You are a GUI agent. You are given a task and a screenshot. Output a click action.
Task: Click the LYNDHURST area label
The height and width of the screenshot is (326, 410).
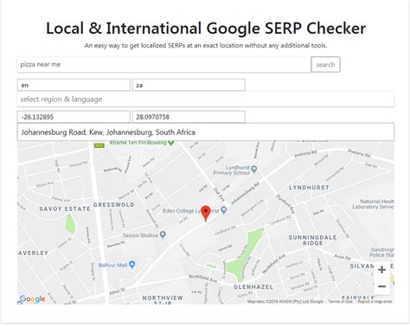coord(309,188)
